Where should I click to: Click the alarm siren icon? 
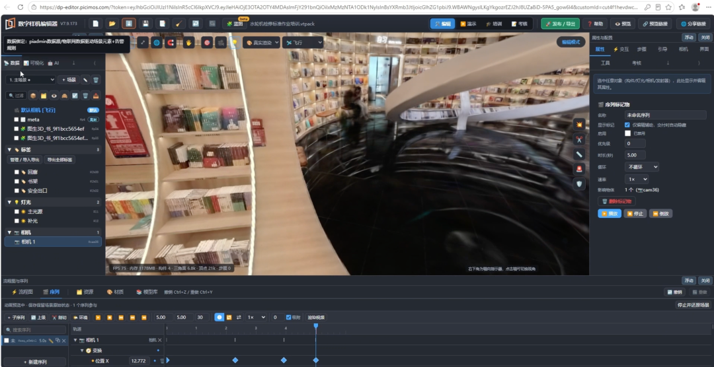point(579,169)
